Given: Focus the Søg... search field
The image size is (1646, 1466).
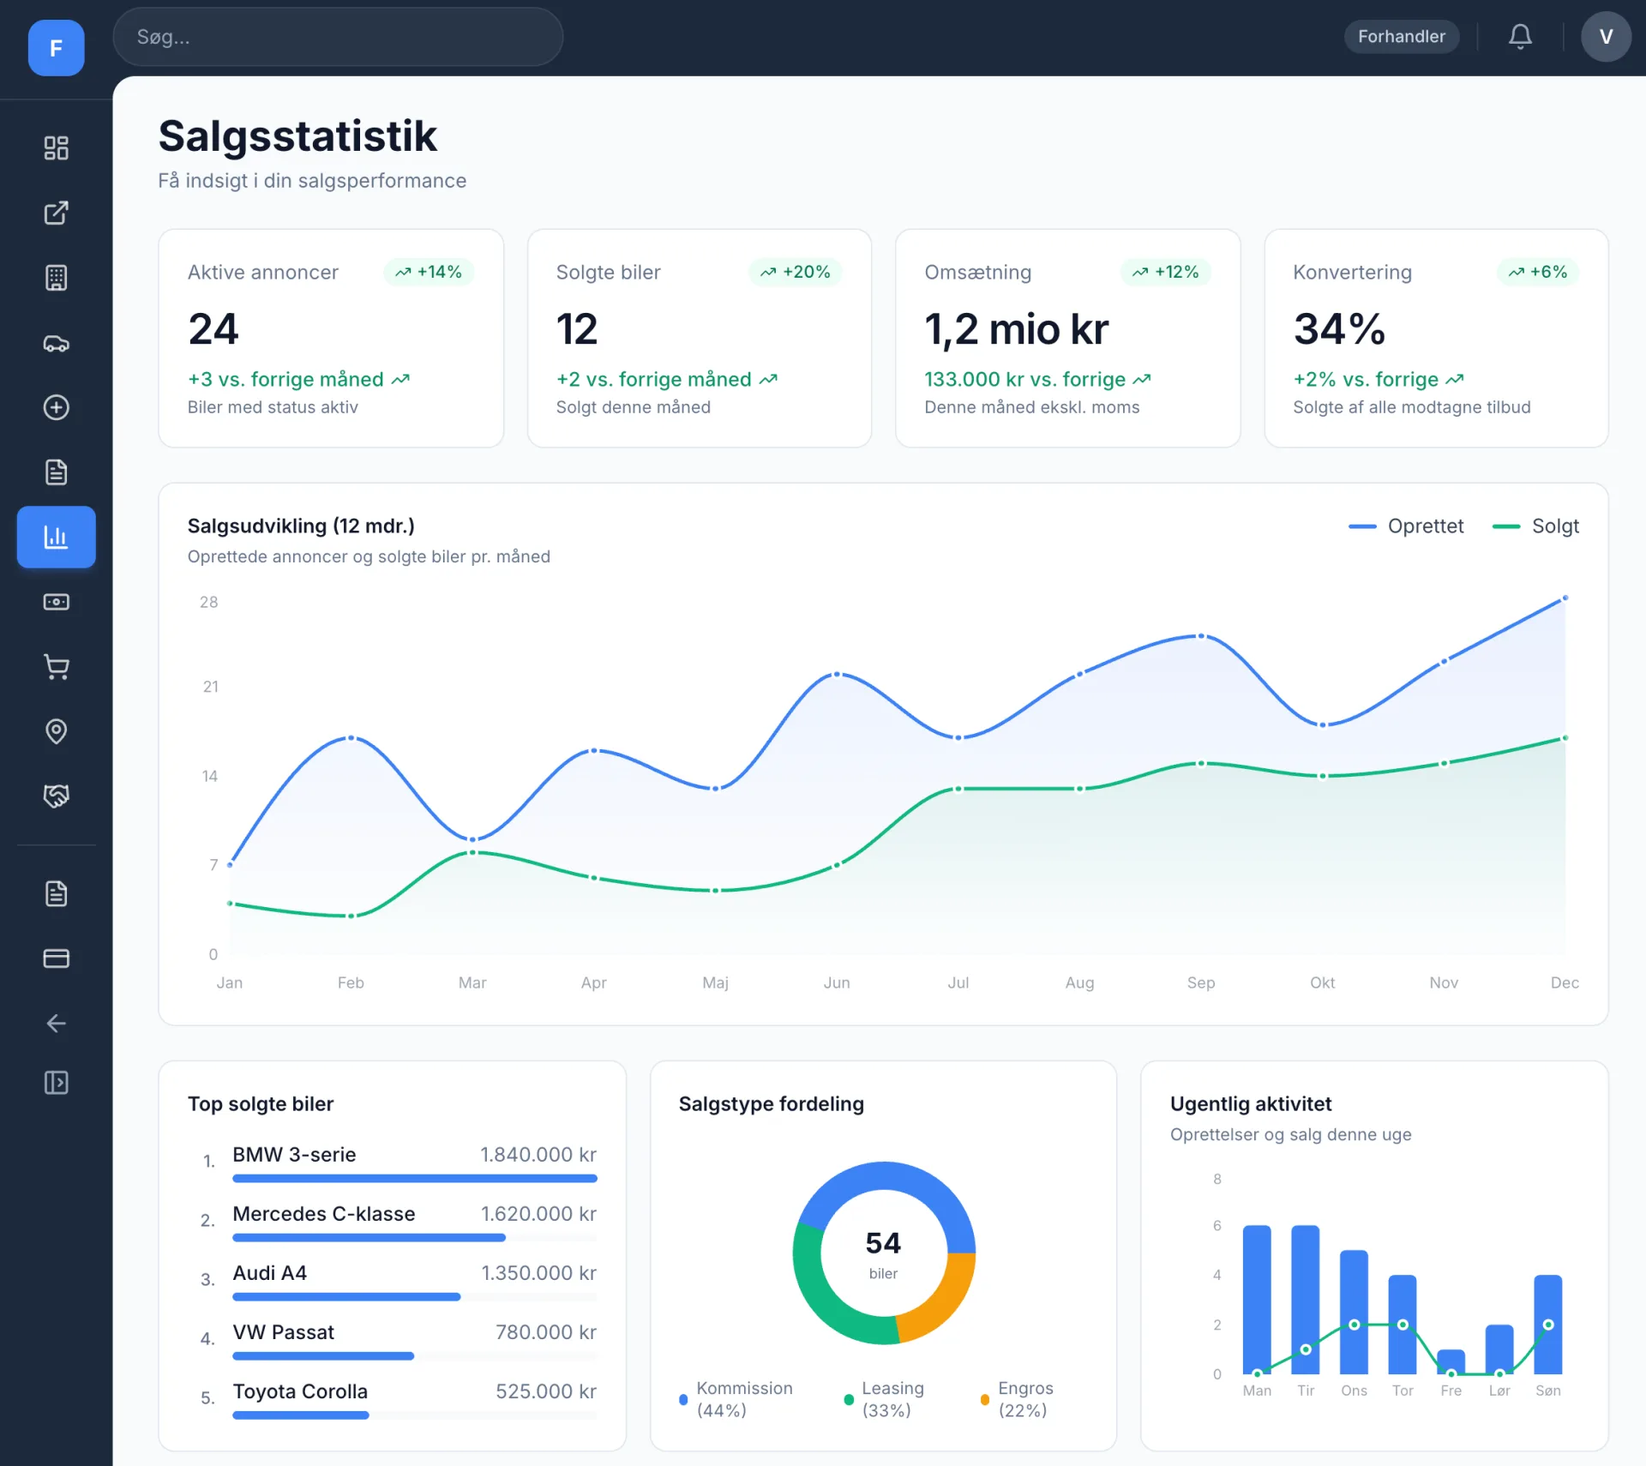Looking at the screenshot, I should click(338, 37).
